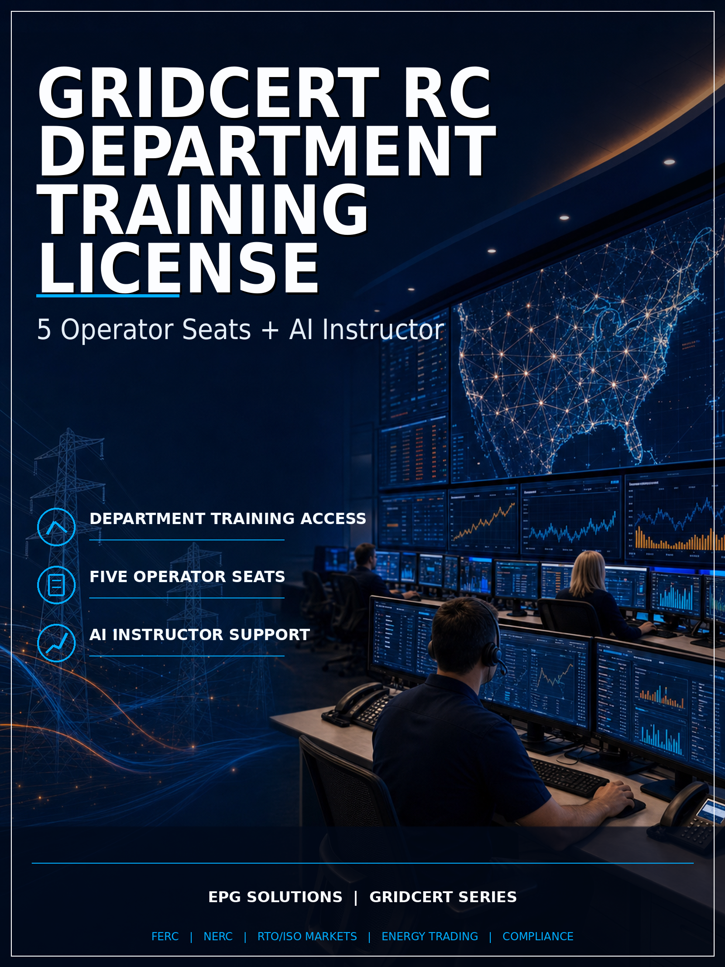
Task: Click the RTO/ISO MARKETS footer tag
Action: 307,937
